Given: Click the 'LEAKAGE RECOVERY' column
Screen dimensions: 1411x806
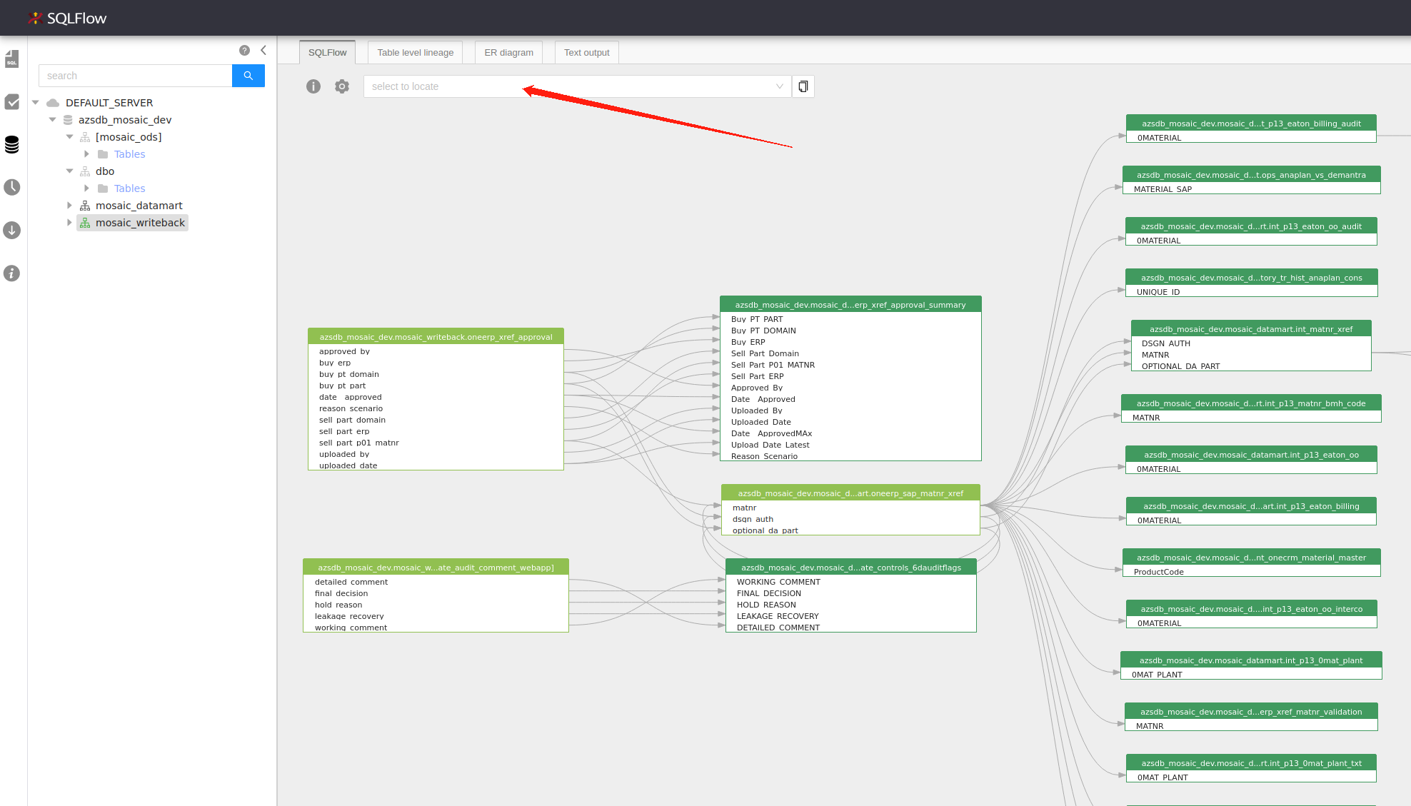Looking at the screenshot, I should tap(778, 616).
